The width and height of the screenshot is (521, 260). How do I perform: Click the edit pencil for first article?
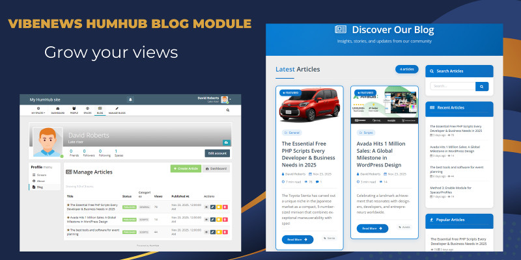213,207
